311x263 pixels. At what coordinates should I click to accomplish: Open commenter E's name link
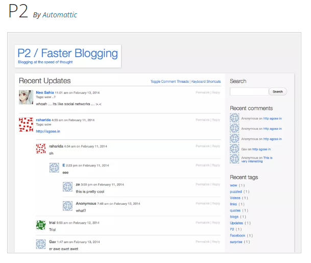pos(64,165)
